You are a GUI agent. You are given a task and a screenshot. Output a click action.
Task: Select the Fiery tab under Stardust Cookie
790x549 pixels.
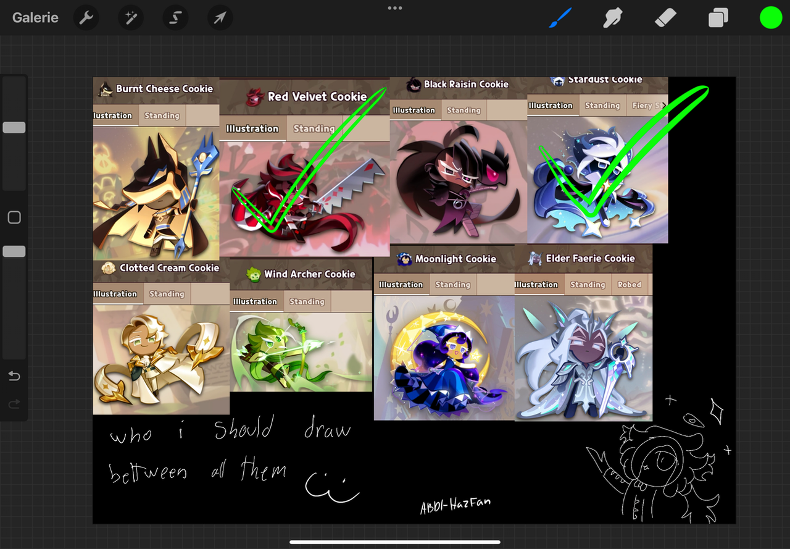click(647, 106)
